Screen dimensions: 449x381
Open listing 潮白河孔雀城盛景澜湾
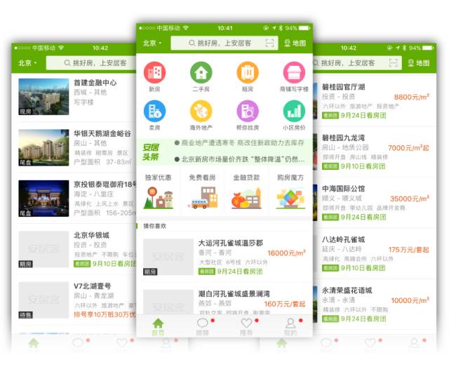pos(224,300)
